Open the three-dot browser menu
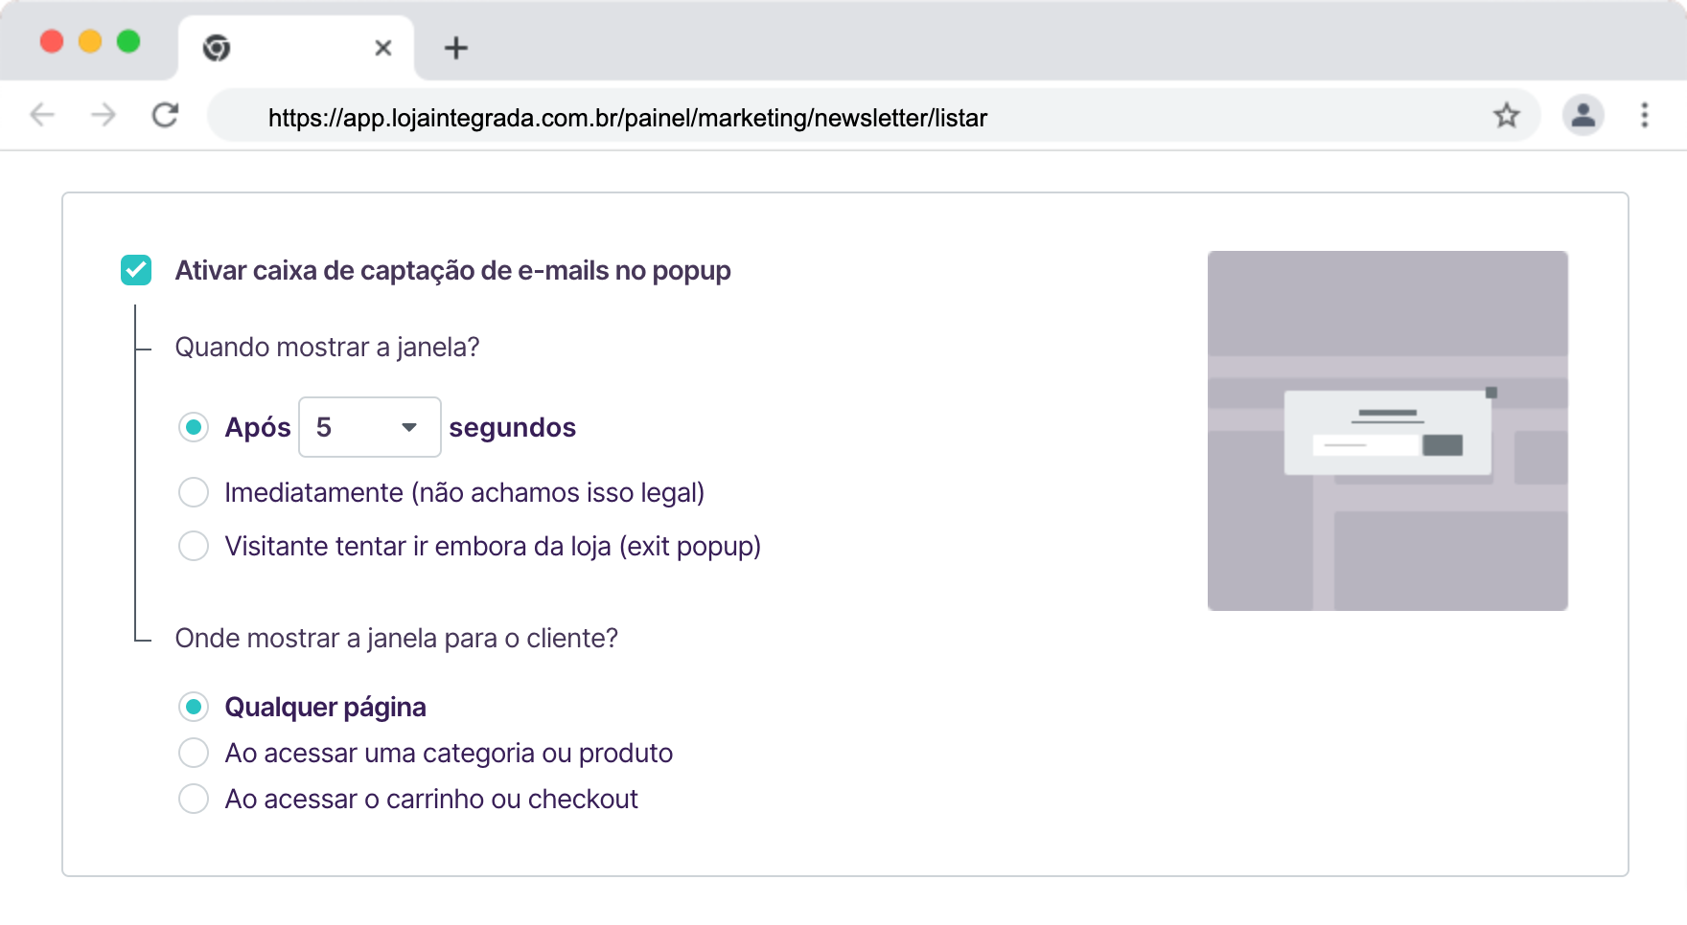 (x=1644, y=116)
